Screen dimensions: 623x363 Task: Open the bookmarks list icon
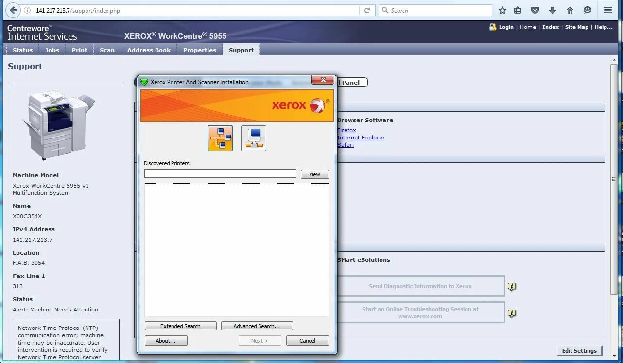click(x=518, y=10)
